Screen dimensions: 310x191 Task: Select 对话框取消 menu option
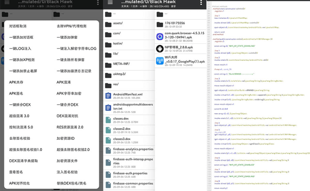pyautogui.click(x=17, y=26)
